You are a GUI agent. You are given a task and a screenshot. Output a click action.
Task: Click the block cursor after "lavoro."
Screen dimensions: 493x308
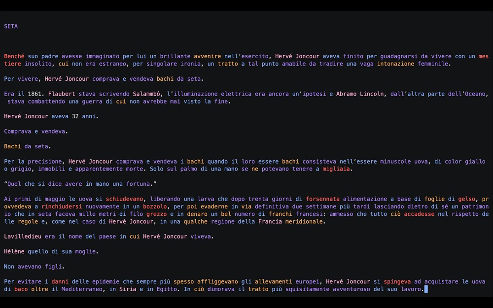click(x=426, y=289)
